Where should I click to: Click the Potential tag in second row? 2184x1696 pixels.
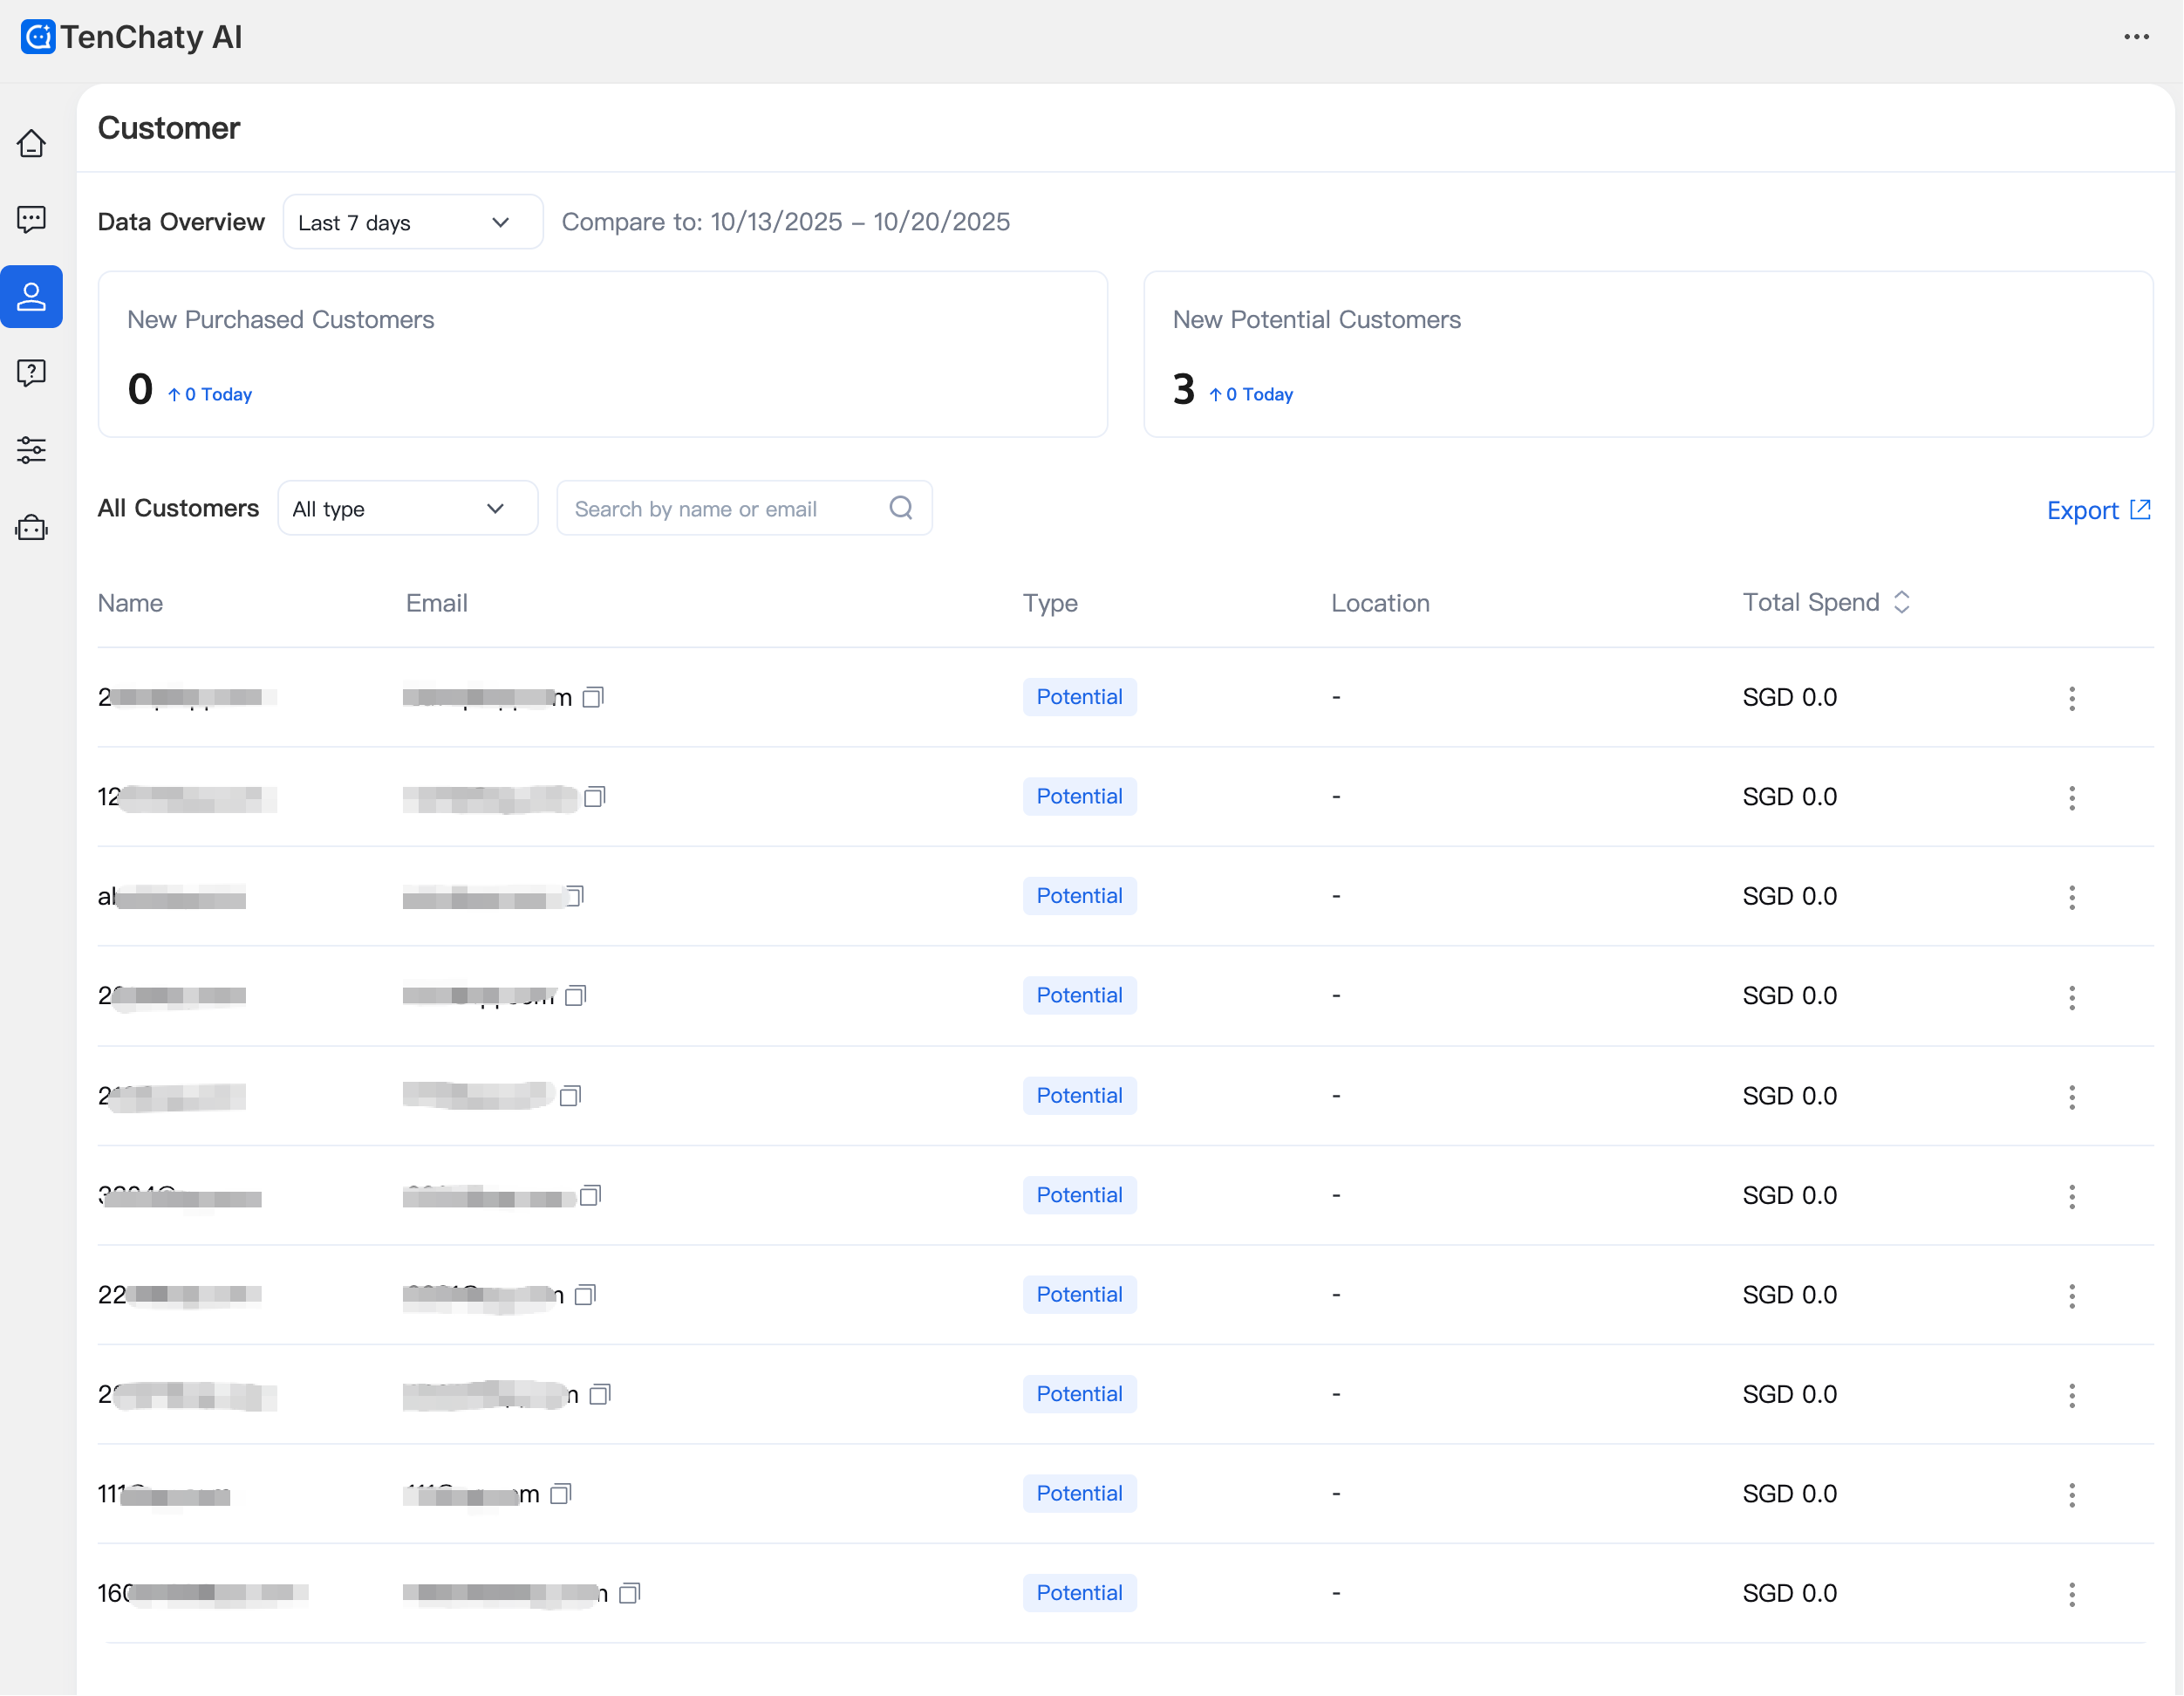coord(1078,797)
